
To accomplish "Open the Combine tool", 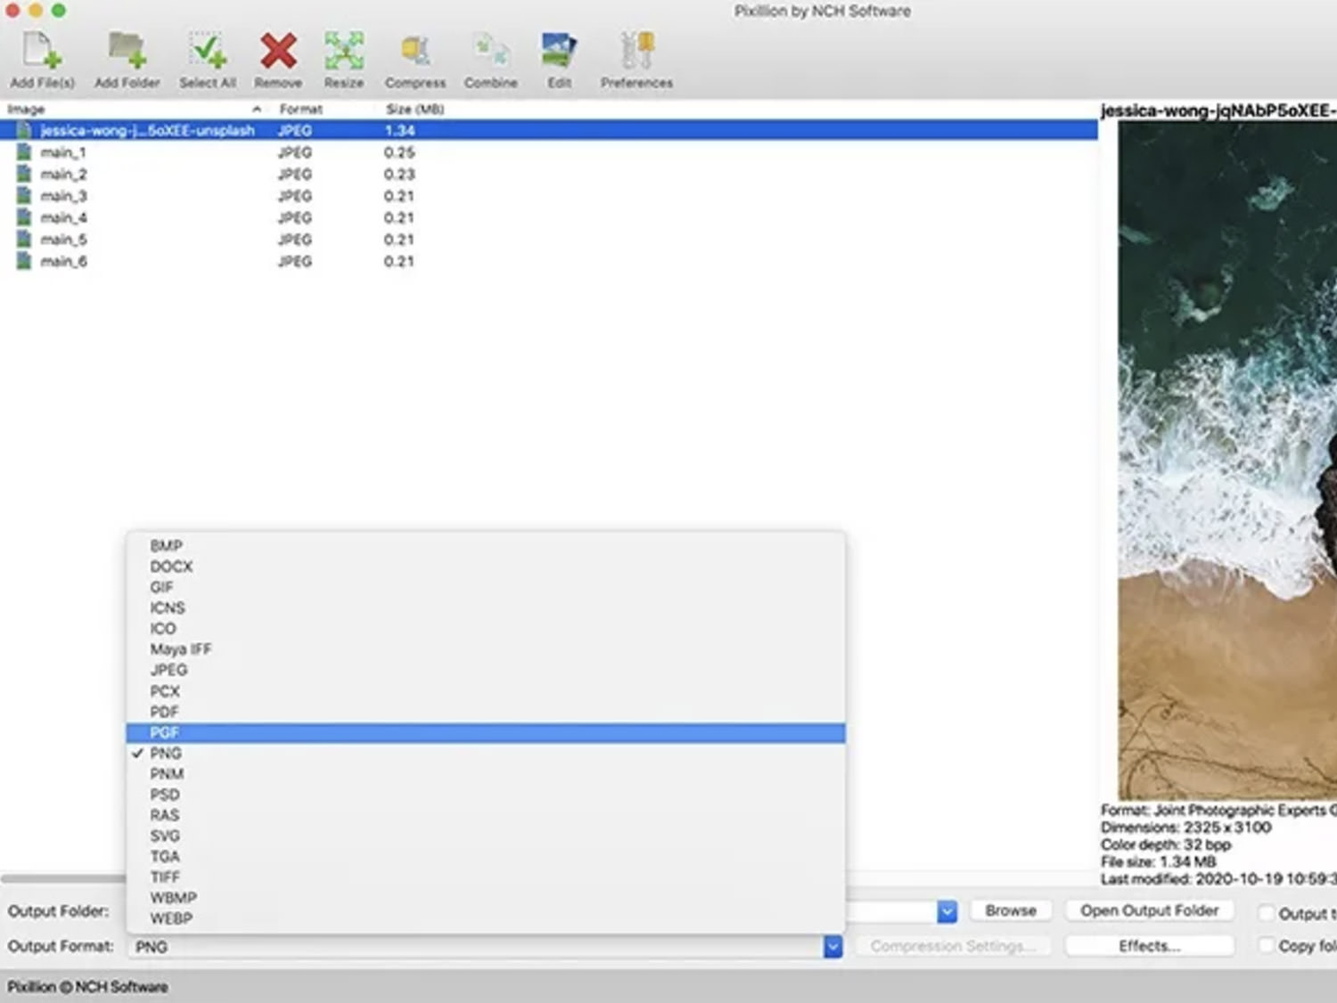I will (x=491, y=52).
